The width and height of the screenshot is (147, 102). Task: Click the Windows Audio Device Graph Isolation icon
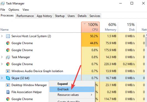tap(8, 71)
